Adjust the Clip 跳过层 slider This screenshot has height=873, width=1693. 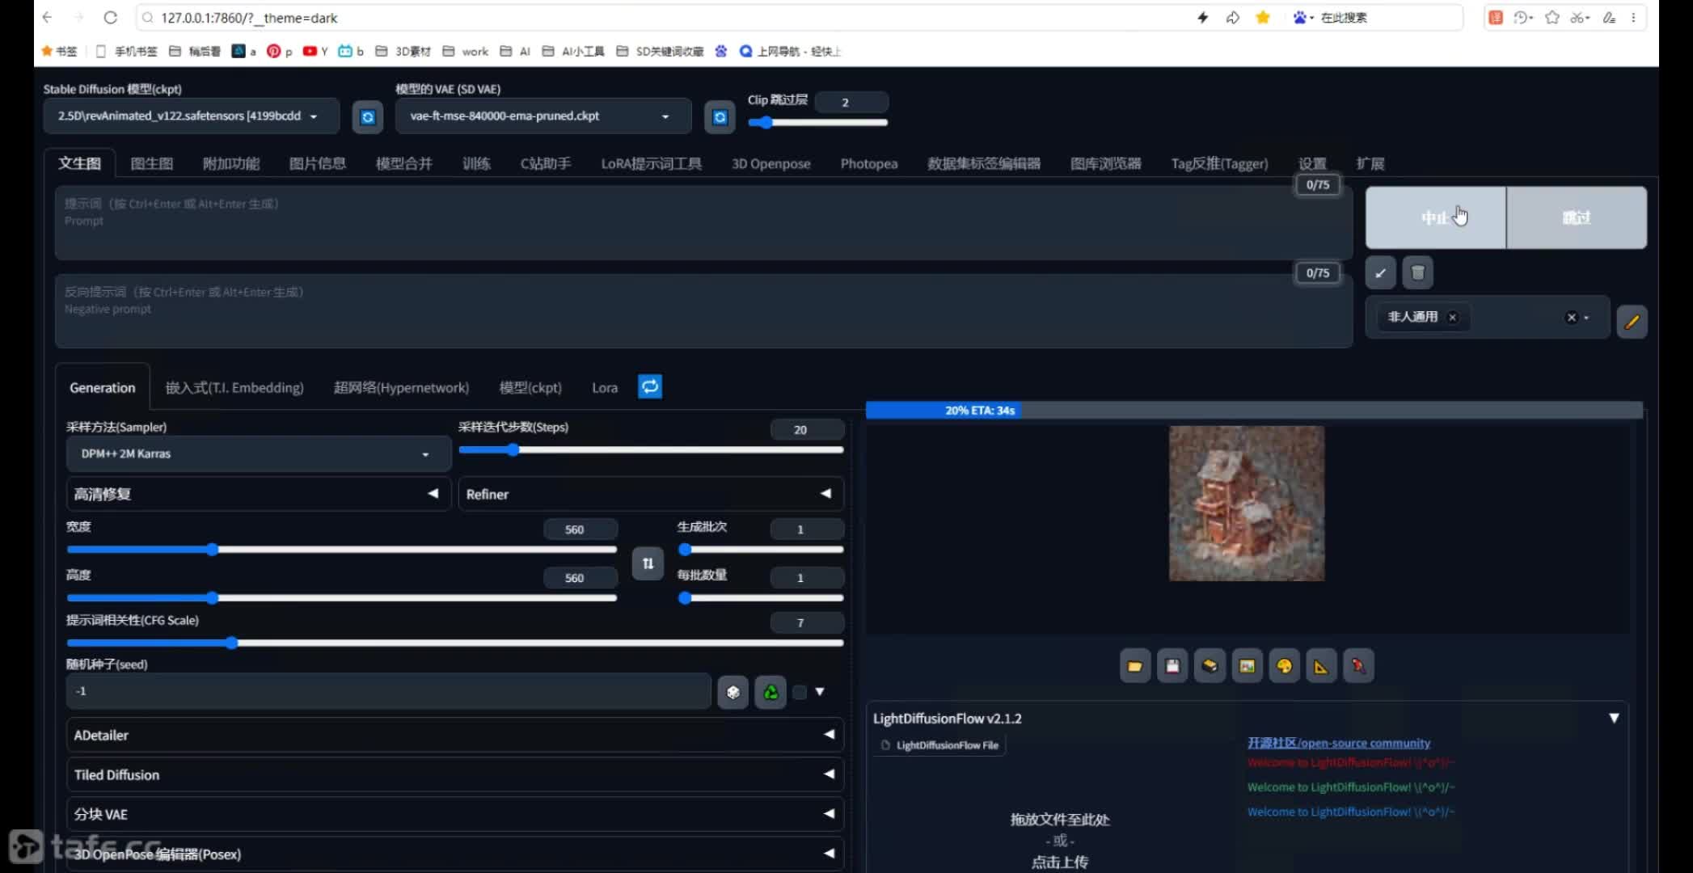(818, 123)
